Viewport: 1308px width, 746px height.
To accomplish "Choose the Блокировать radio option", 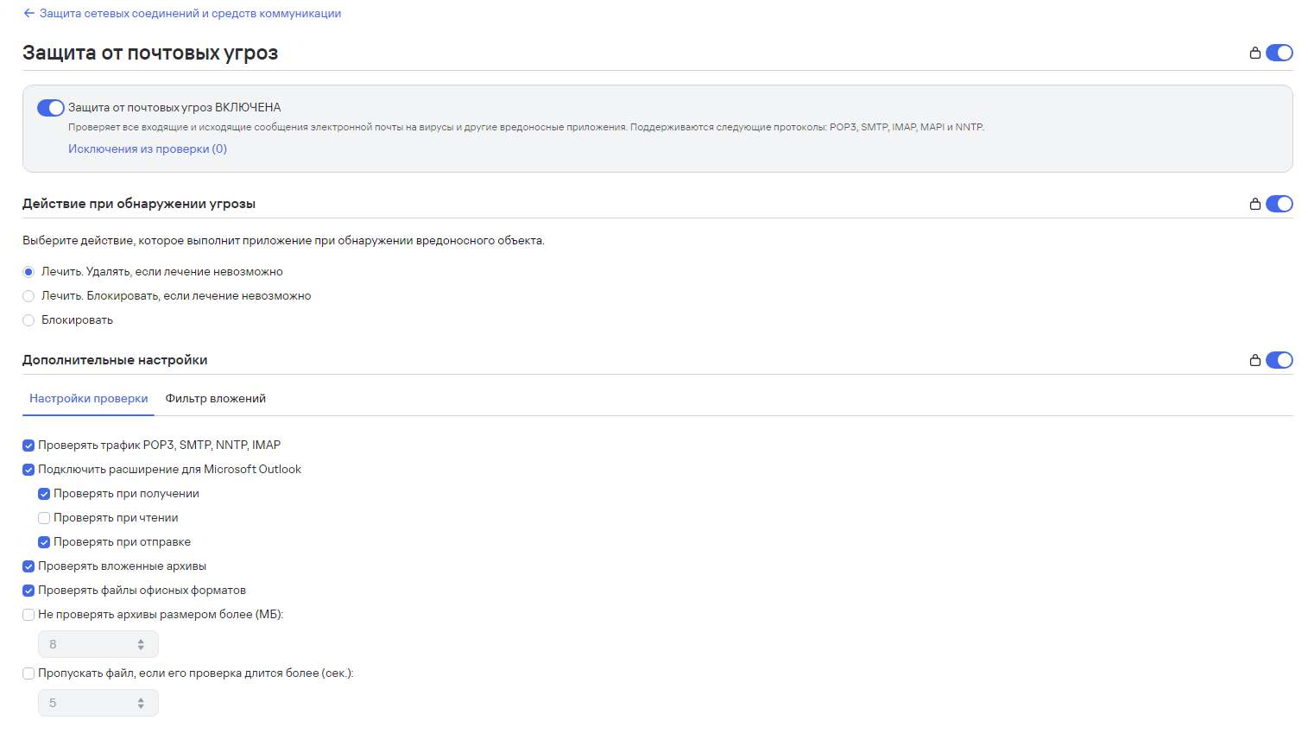I will 28,320.
